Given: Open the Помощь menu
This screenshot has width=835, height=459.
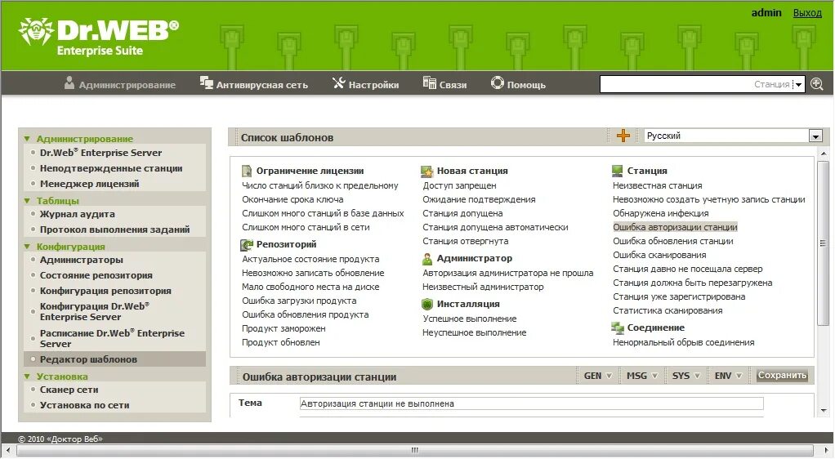Looking at the screenshot, I should tap(526, 85).
